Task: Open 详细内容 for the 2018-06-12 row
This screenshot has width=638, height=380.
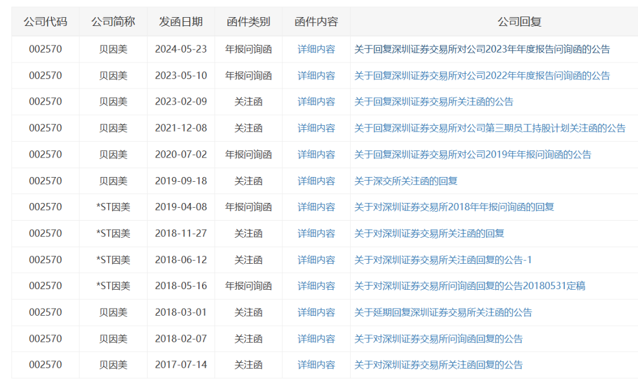Action: click(x=316, y=260)
